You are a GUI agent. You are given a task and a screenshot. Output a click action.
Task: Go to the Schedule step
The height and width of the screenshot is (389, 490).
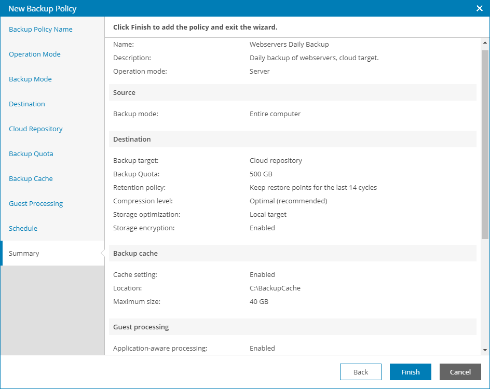click(23, 229)
